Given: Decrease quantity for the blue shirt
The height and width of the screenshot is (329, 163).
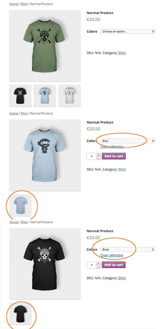Looking at the screenshot, I should click(x=99, y=158).
